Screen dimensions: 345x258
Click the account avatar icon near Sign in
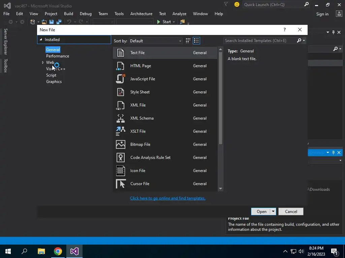pyautogui.click(x=339, y=13)
